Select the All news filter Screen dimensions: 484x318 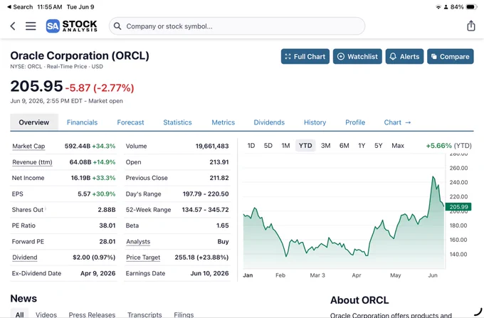pos(19,314)
